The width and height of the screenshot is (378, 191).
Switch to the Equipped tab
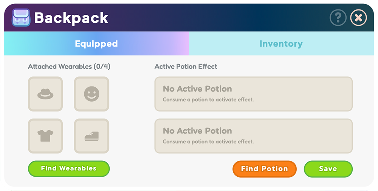pyautogui.click(x=96, y=43)
